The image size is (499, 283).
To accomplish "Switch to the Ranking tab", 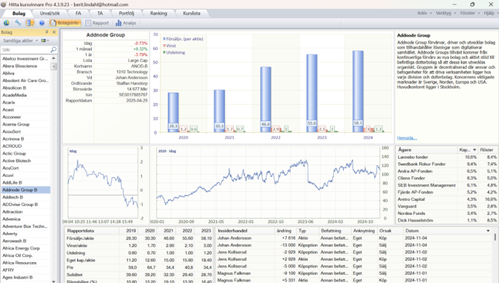I will [158, 13].
